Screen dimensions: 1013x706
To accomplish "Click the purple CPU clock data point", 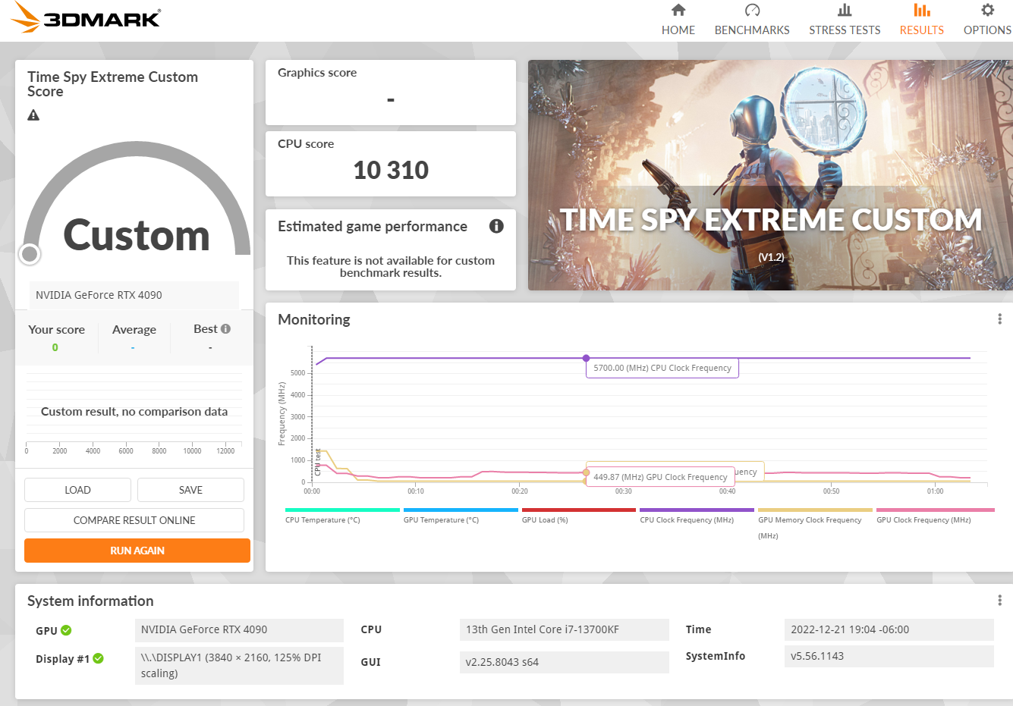I will coord(586,358).
